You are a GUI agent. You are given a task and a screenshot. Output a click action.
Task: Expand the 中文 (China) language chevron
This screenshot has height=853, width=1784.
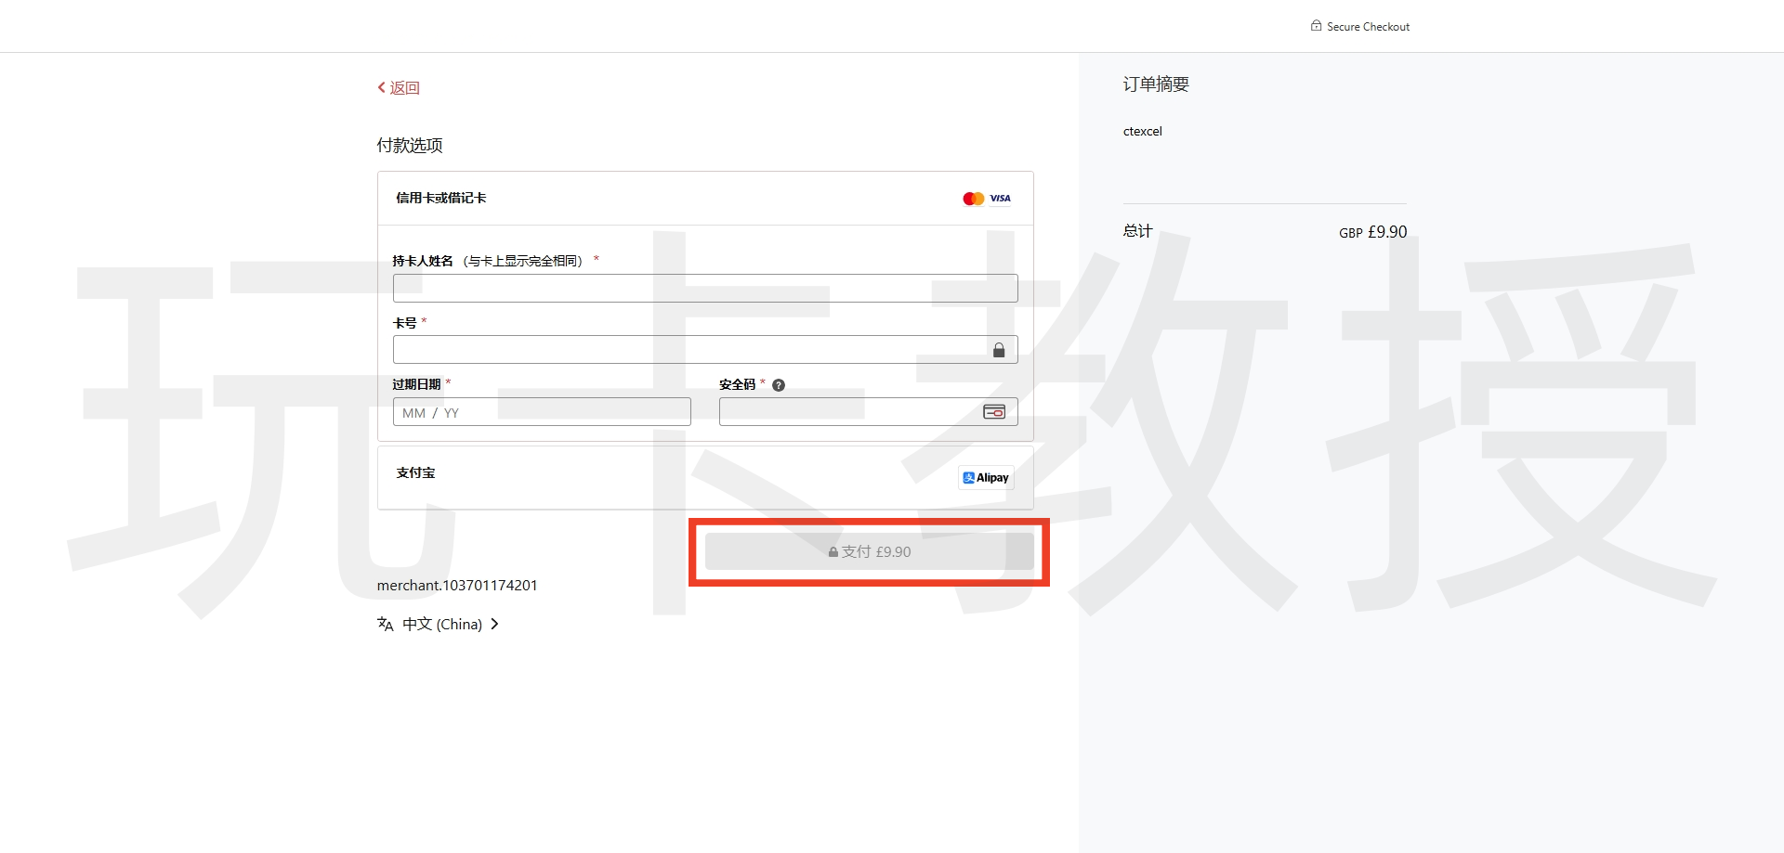point(494,624)
